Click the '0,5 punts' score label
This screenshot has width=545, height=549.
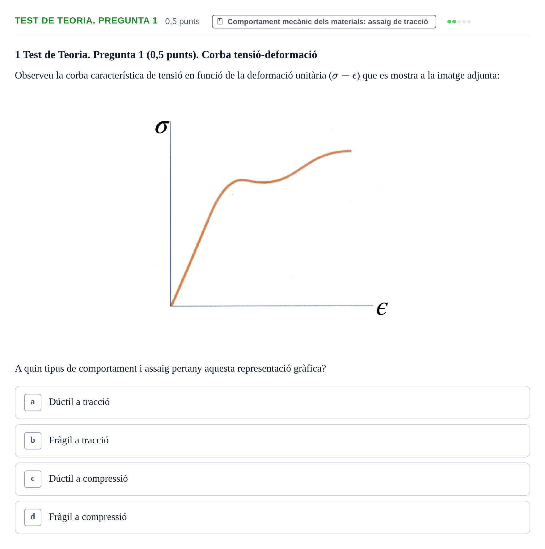coord(182,21)
